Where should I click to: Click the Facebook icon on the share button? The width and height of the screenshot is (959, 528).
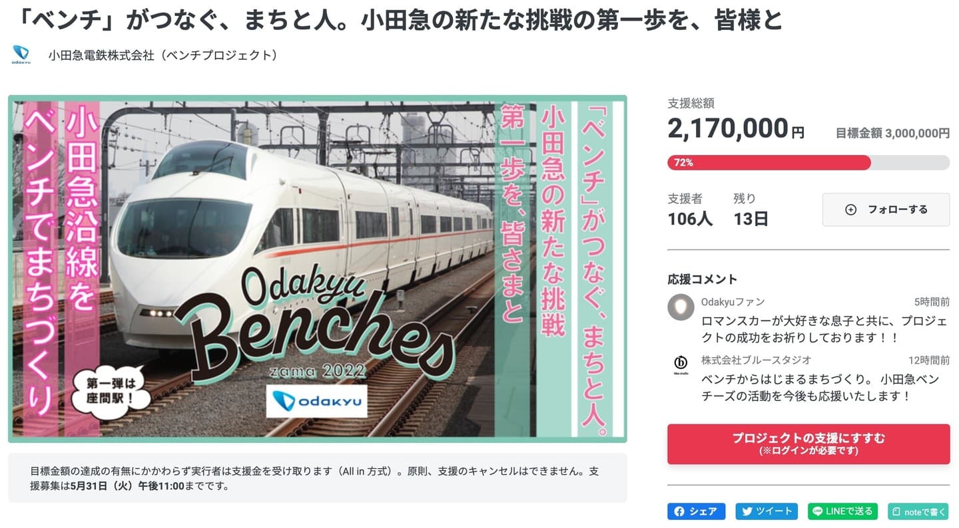[x=680, y=511]
